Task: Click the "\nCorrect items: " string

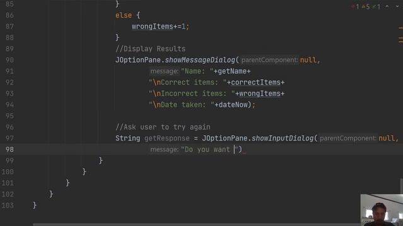Action: pos(188,82)
